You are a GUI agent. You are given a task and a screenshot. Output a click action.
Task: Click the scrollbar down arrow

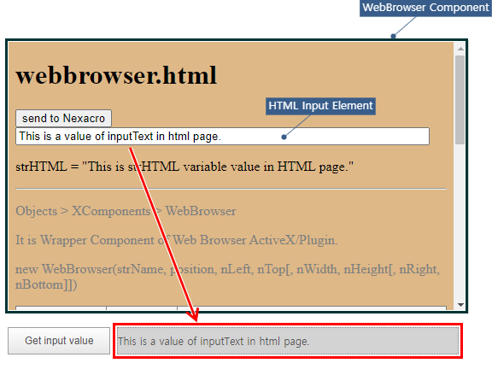[460, 305]
